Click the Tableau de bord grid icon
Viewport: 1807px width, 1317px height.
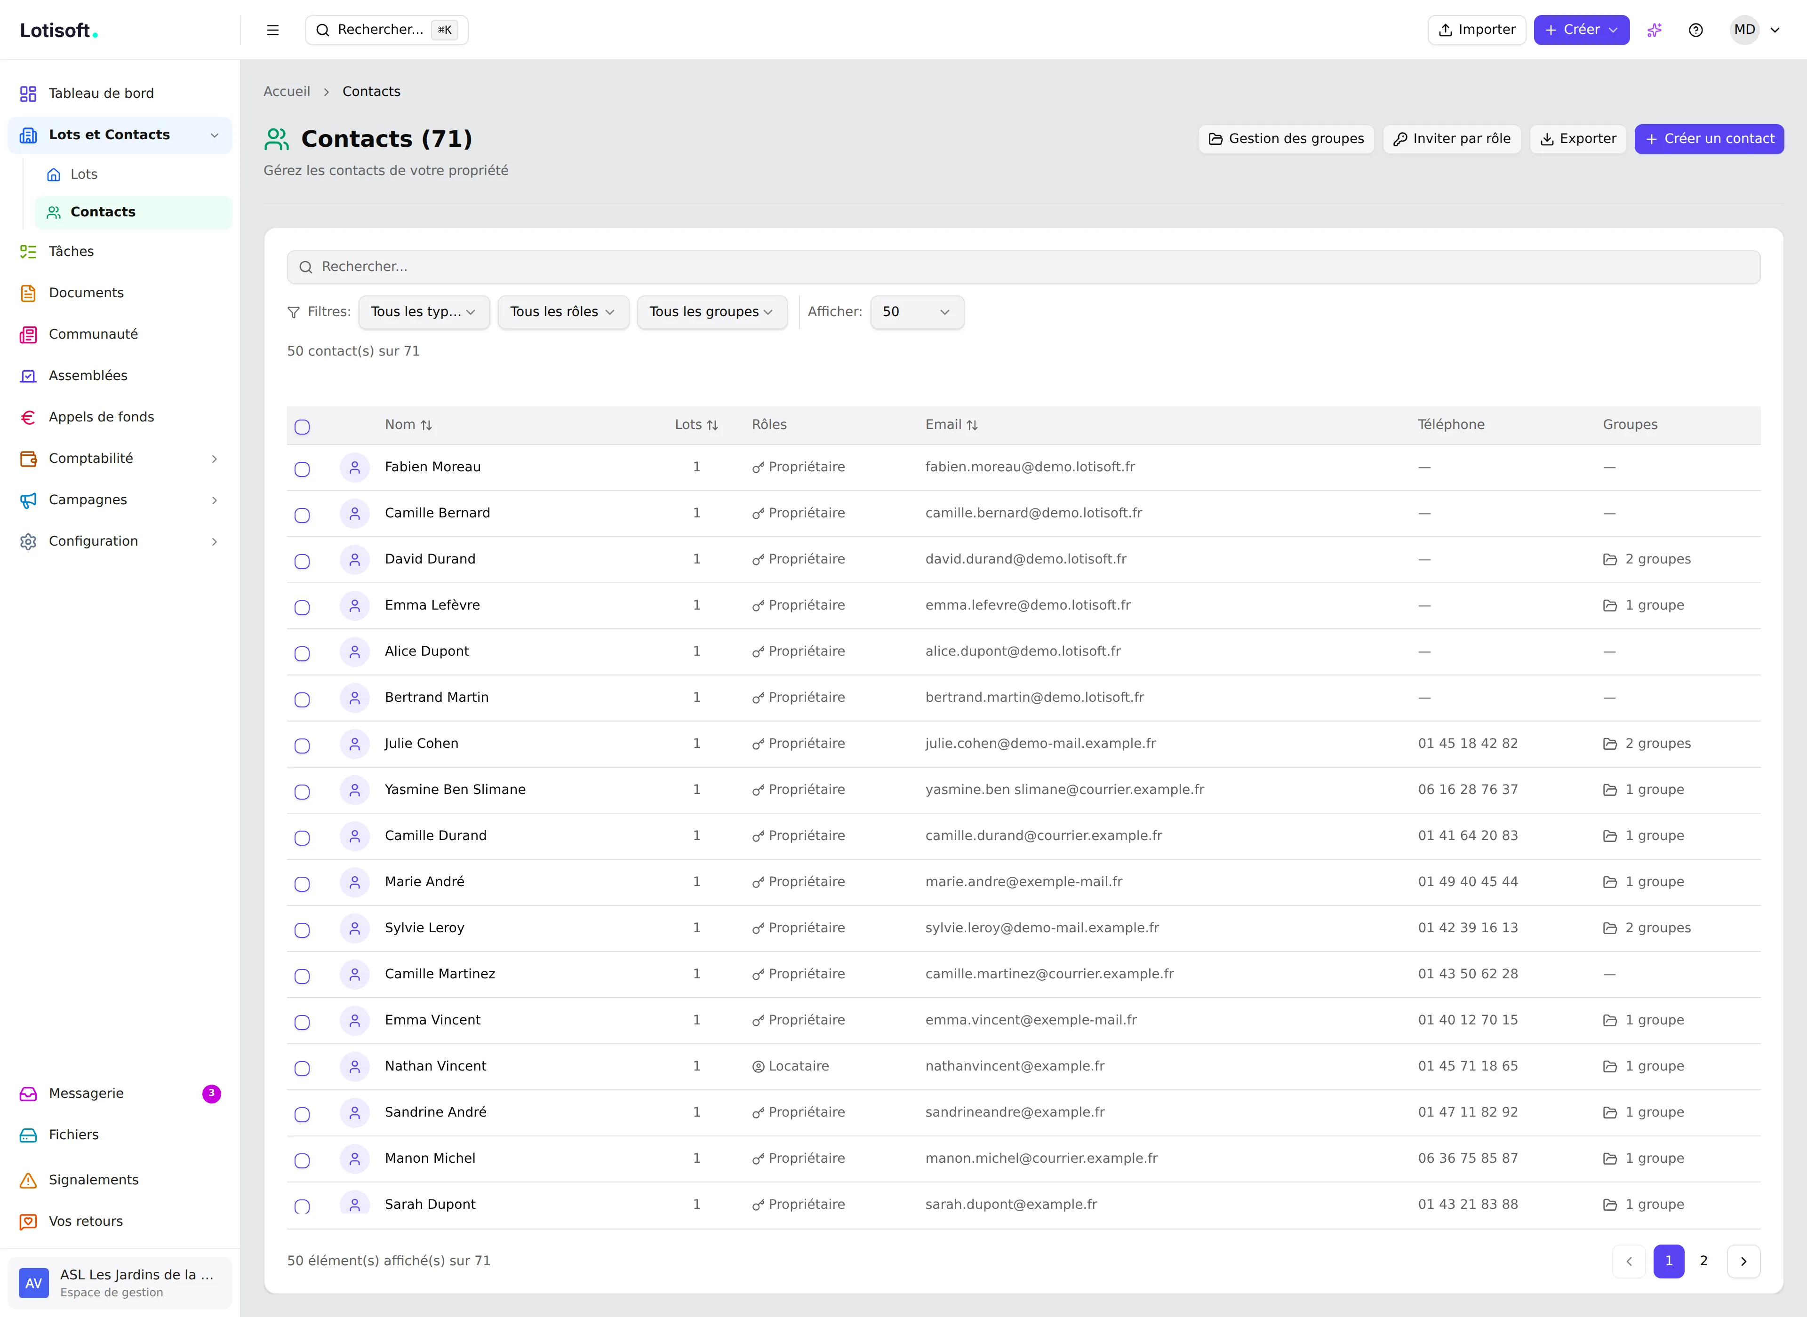[28, 93]
